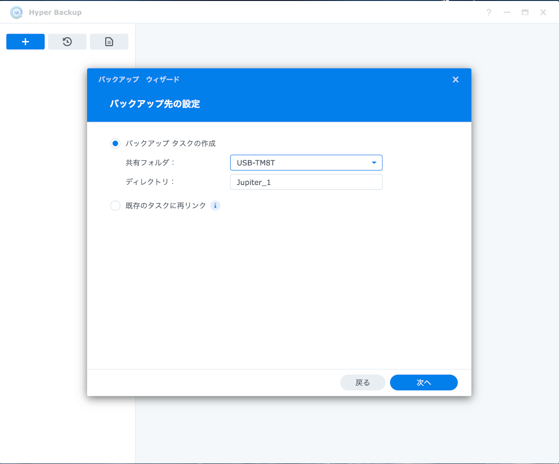Click the blue dropdown arrow in 共有フォルダ
Image resolution: width=559 pixels, height=464 pixels.
pos(374,163)
